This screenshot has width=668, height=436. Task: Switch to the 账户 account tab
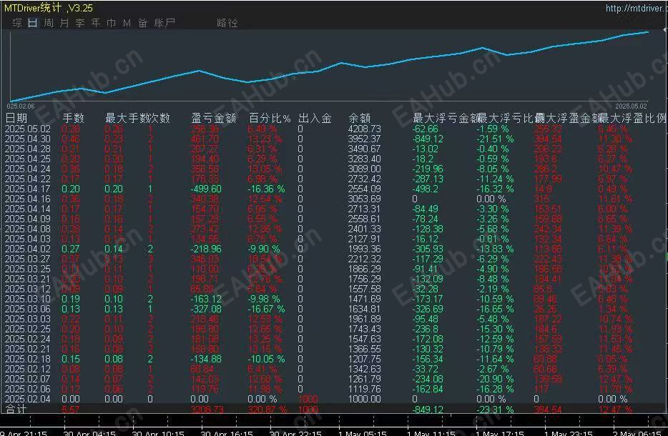tap(164, 23)
